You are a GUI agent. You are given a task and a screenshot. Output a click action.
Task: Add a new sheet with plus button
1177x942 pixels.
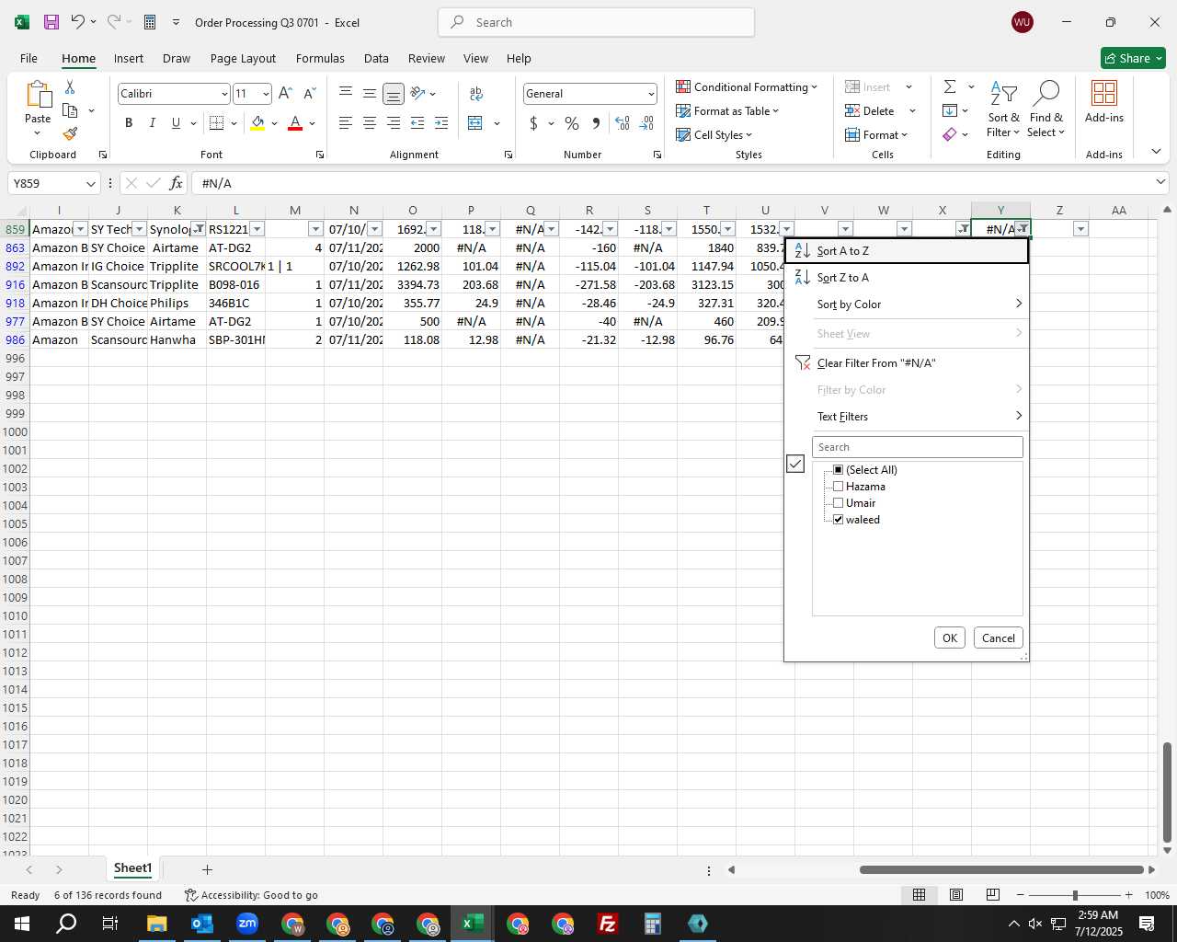[x=207, y=869]
